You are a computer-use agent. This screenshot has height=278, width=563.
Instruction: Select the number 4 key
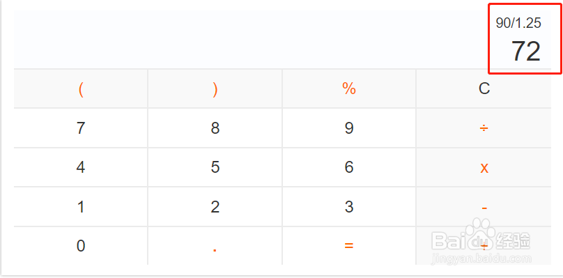click(x=81, y=167)
